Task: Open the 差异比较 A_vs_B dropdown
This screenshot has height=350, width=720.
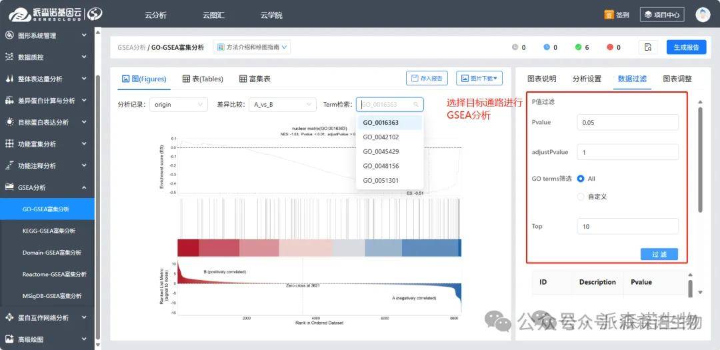Action: coord(281,105)
